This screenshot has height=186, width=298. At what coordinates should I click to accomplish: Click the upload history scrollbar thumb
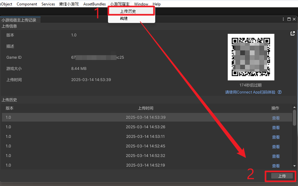[x=294, y=118]
